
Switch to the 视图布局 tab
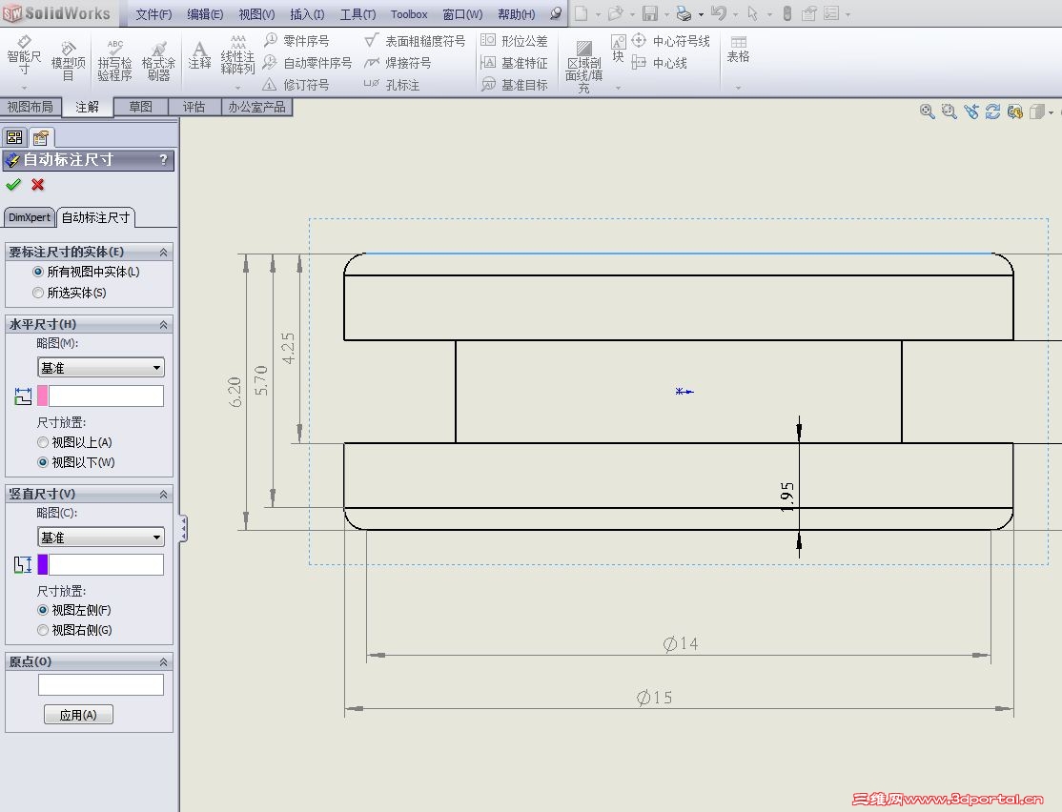click(31, 107)
